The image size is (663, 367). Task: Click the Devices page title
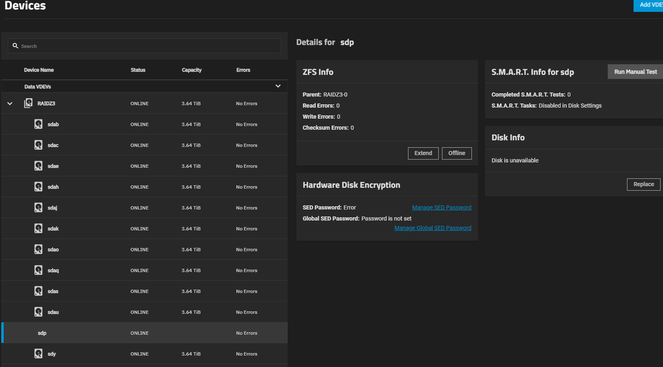point(25,6)
